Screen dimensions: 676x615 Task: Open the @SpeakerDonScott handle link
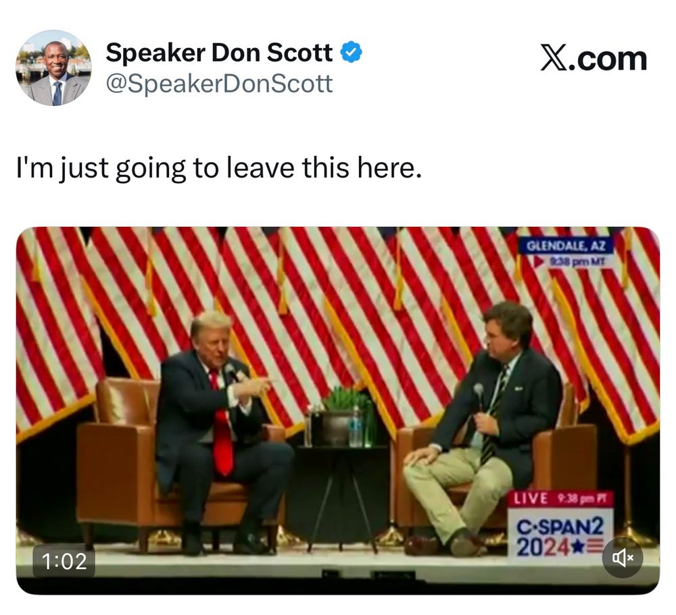coord(219,83)
